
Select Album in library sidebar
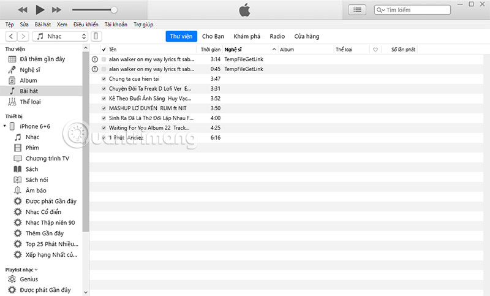41,80
